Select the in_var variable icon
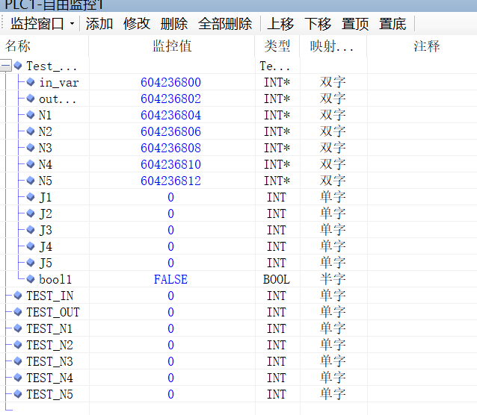 tap(31, 82)
